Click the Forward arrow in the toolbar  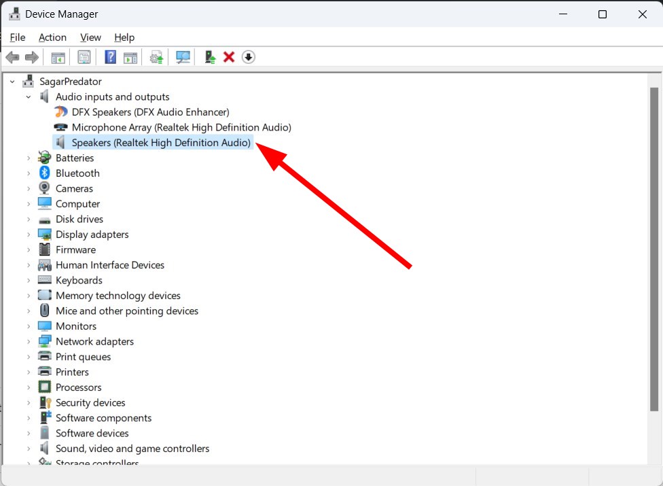point(32,57)
